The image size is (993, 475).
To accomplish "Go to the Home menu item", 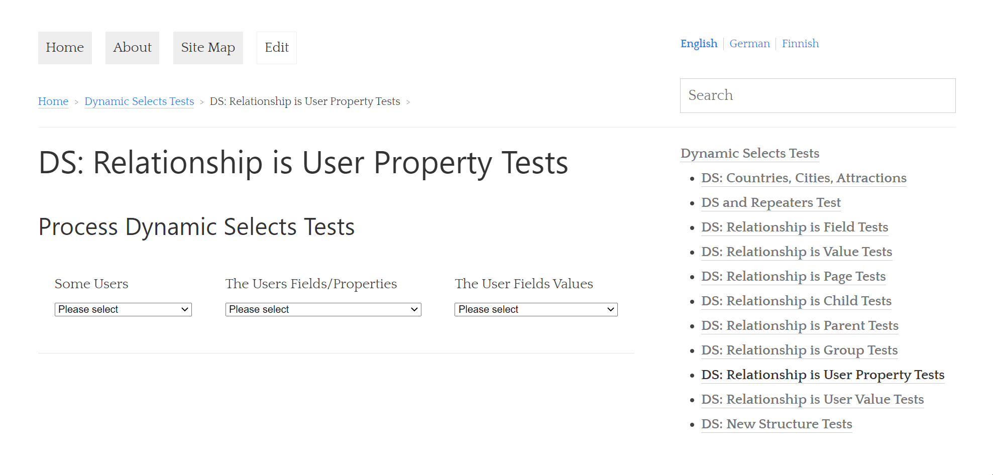I will tap(65, 48).
